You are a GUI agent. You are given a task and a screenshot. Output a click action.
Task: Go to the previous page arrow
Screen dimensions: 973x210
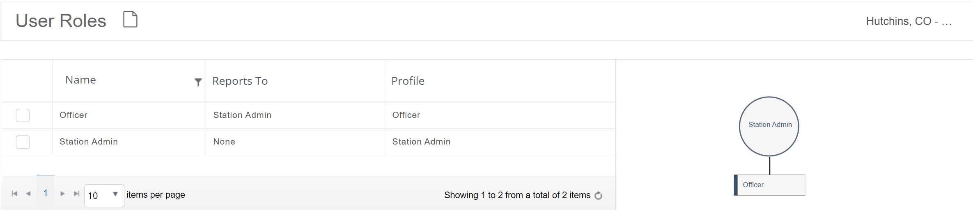pyautogui.click(x=28, y=194)
